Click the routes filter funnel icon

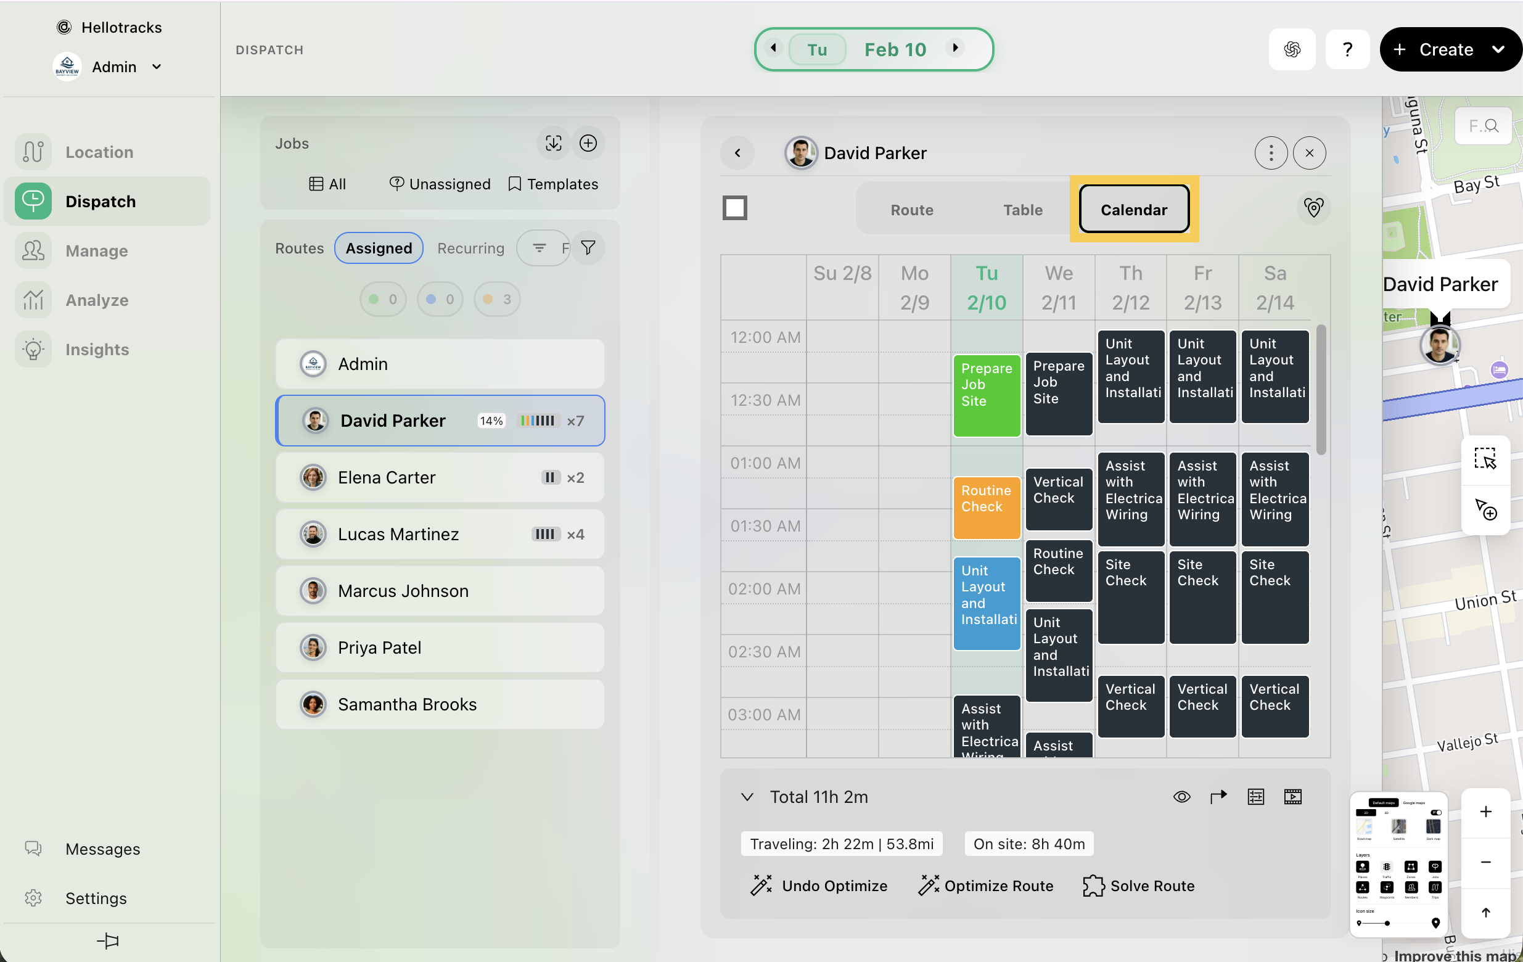point(588,248)
